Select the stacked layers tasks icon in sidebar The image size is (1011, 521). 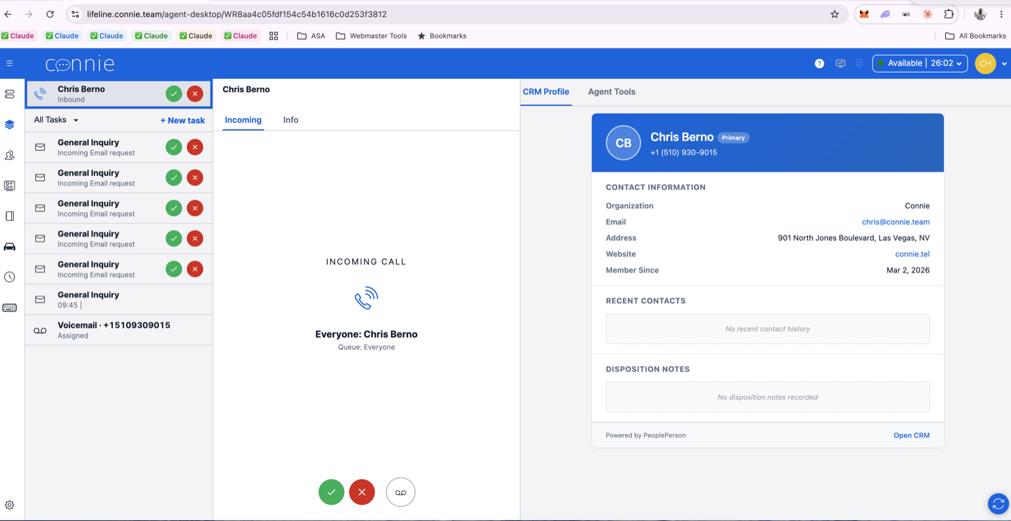click(9, 124)
